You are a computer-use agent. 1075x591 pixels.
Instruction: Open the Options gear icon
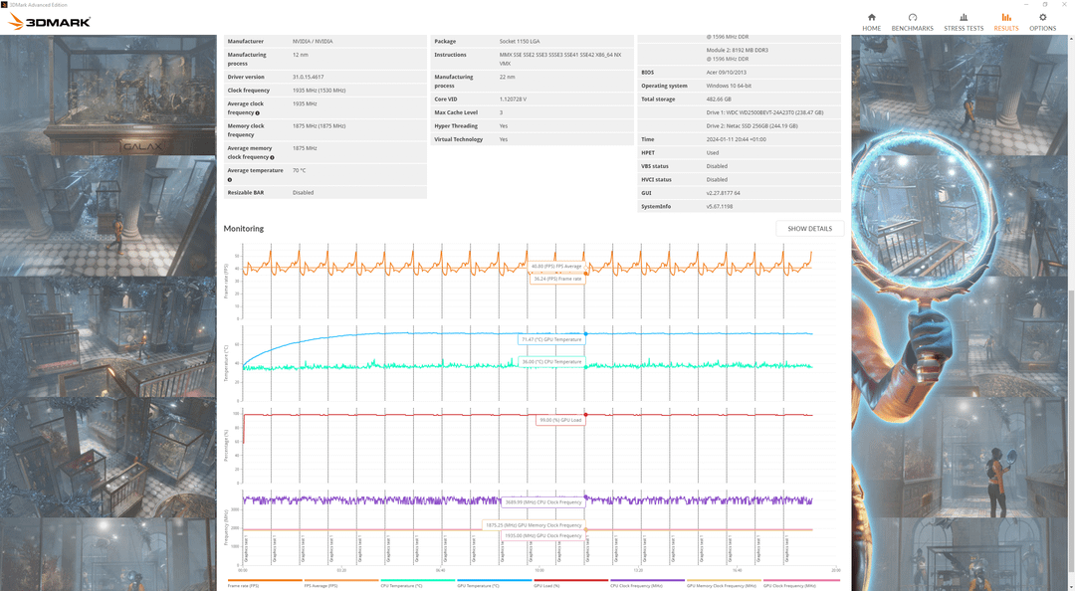pos(1043,17)
